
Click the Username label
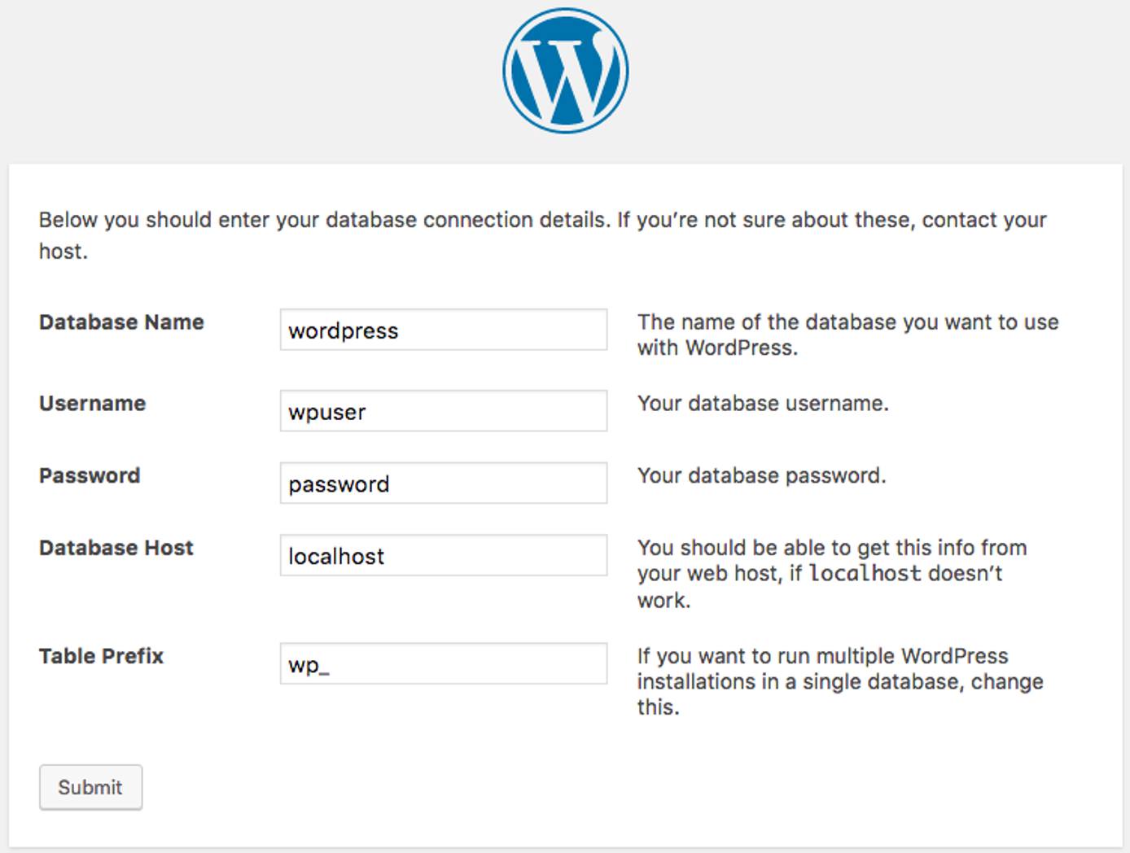click(x=92, y=403)
